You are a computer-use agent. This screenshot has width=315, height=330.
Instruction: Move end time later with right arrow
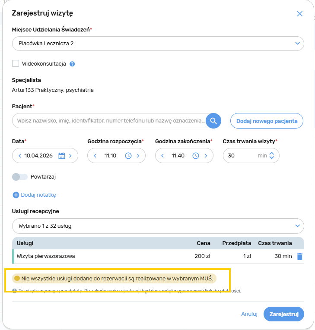tap(206, 156)
